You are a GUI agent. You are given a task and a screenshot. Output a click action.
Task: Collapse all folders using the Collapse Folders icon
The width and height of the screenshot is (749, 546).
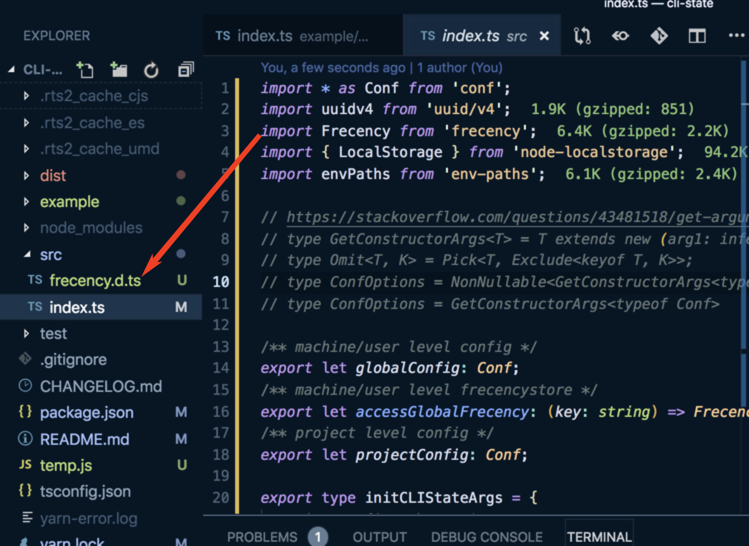pos(184,69)
